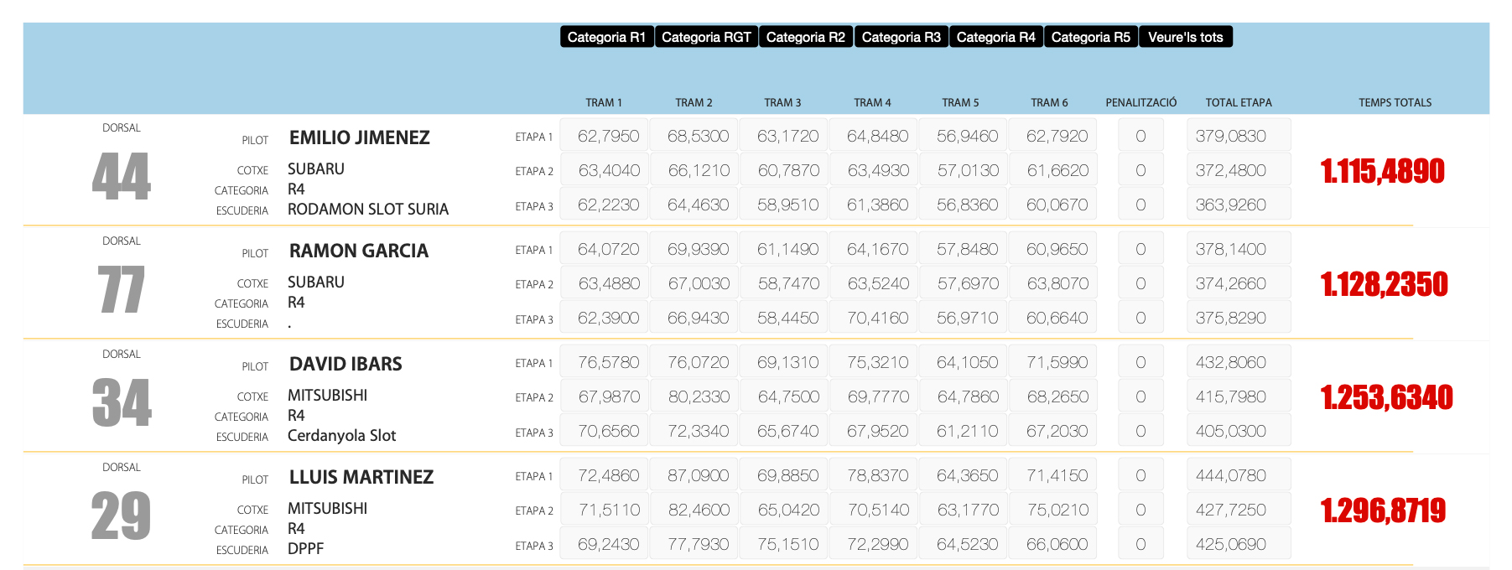1512x570 pixels.
Task: Switch to Categoria R3 results
Action: (x=901, y=37)
